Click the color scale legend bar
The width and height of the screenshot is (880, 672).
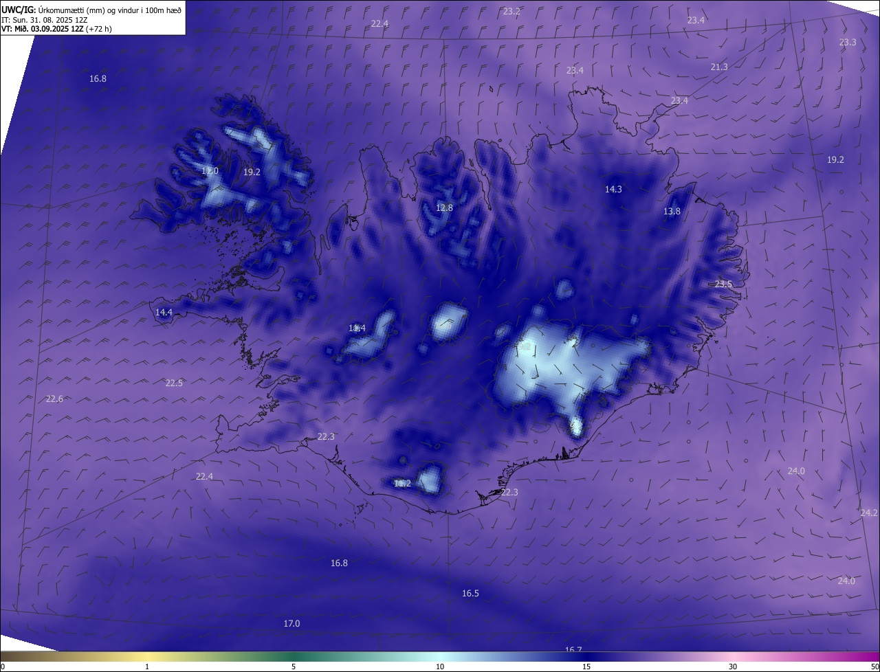[440, 656]
